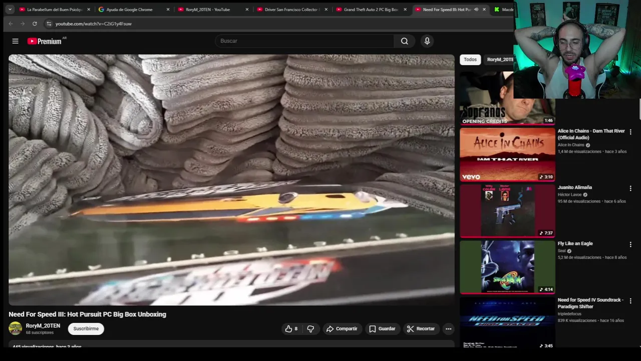
Task: Switch to Grand Theft Auto 2 PC Big Box tab
Action: (x=372, y=10)
